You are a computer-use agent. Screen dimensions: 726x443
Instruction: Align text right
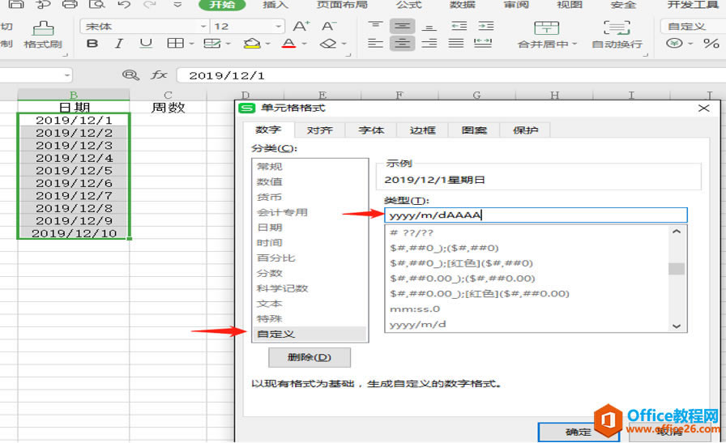click(x=429, y=44)
